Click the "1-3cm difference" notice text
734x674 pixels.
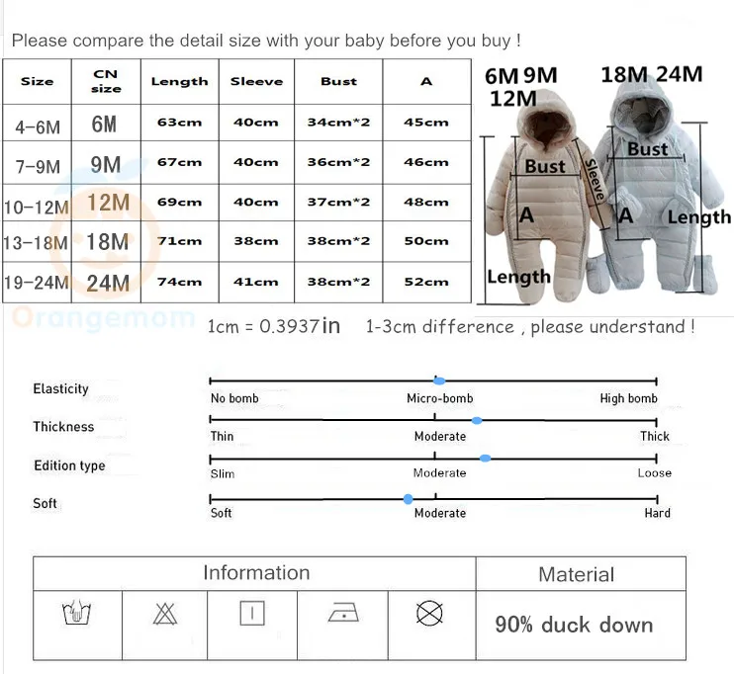coord(530,326)
